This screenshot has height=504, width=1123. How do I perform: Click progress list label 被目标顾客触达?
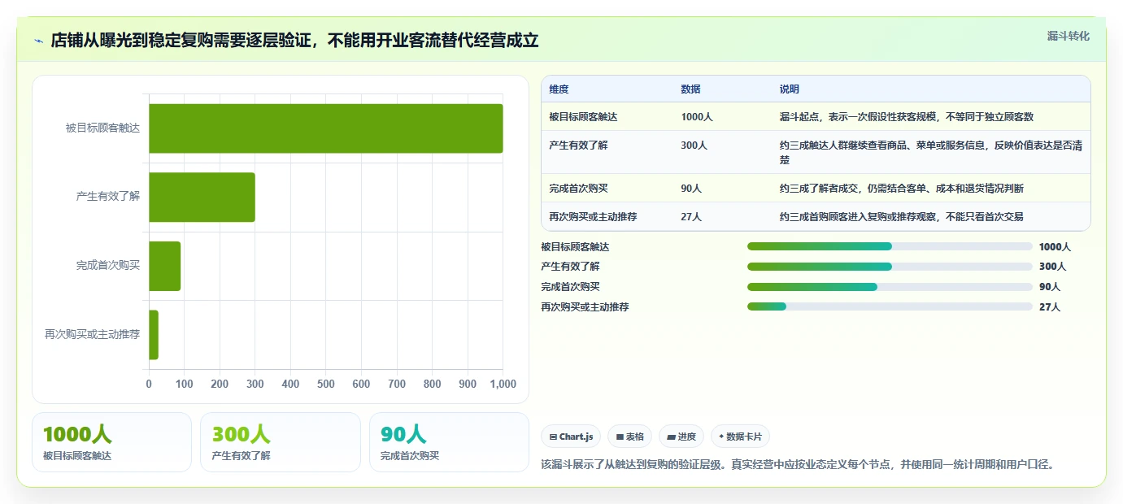click(x=575, y=246)
